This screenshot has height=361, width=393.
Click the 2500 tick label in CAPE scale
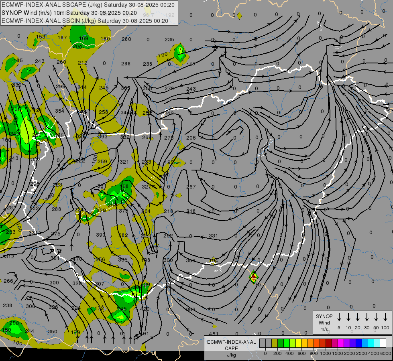pyautogui.click(x=362, y=353)
